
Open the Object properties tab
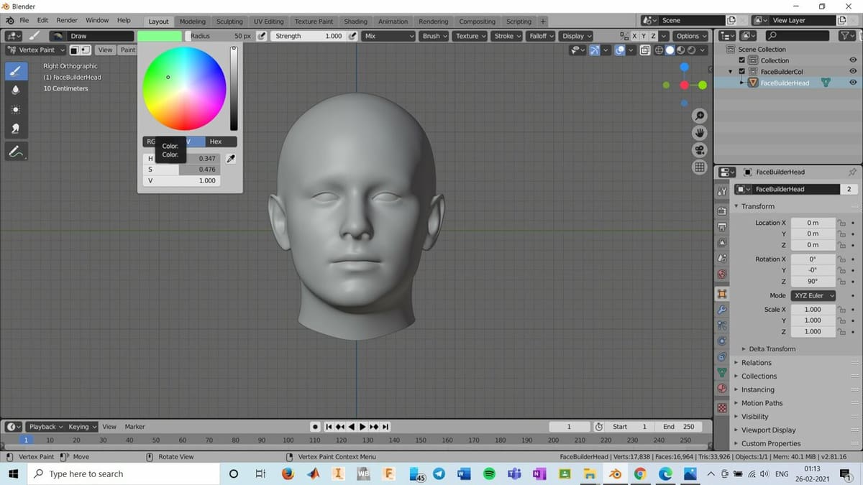[722, 294]
